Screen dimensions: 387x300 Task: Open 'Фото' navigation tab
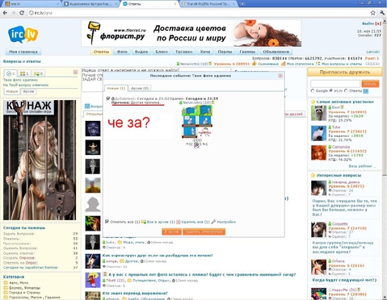[122, 52]
